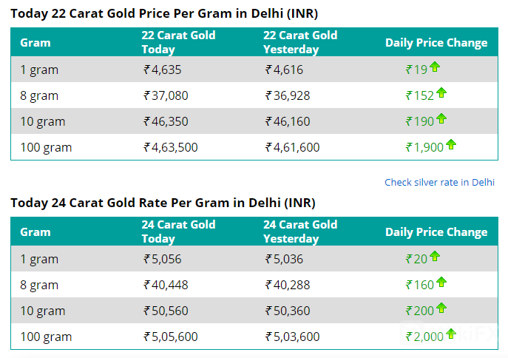Click green up arrow beside ₹20 change
The height and width of the screenshot is (358, 508).
point(435,257)
